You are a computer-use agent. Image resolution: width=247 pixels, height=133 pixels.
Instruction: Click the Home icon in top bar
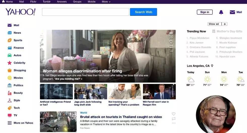pyautogui.click(x=3, y=2)
